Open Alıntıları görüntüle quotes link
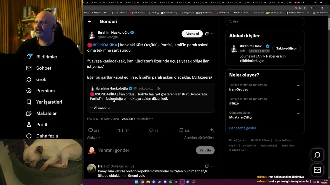This screenshot has height=185, width=330. [x=199, y=138]
